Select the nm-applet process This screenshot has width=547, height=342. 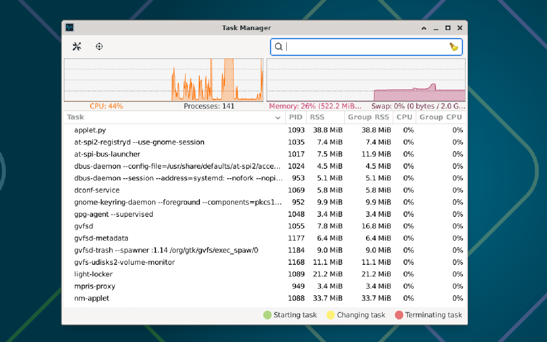coord(265,299)
